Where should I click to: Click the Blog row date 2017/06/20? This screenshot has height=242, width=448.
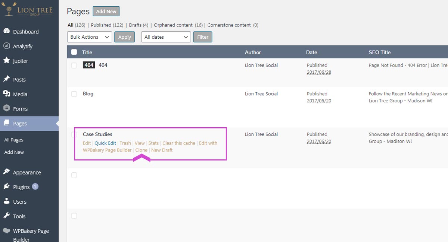pyautogui.click(x=319, y=101)
